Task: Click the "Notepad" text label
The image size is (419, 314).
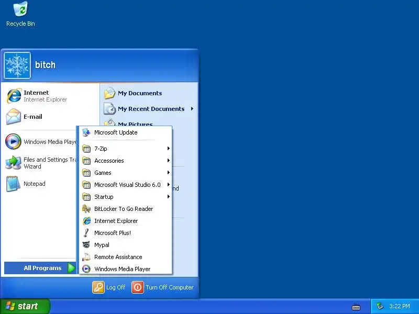Action: (x=35, y=184)
